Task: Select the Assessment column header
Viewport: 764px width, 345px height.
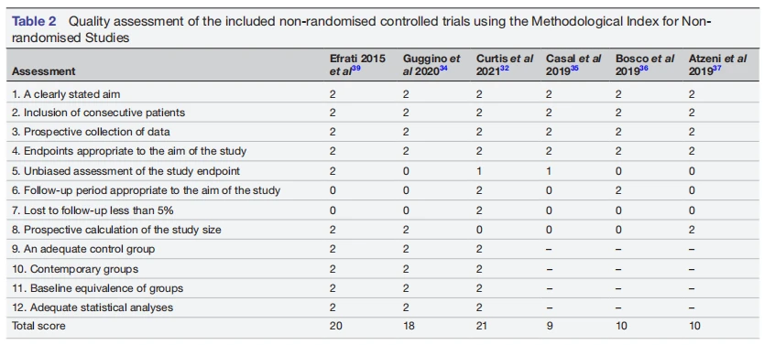Action: click(44, 71)
